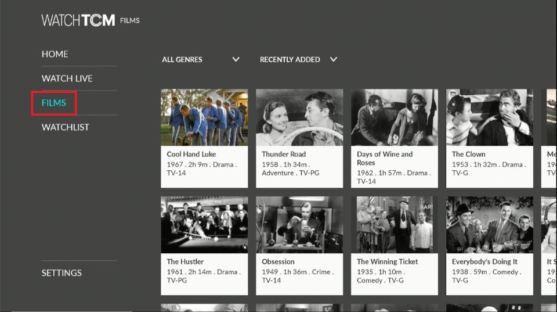This screenshot has height=312, width=557.
Task: Click Everybody's Doing It title text
Action: click(484, 261)
